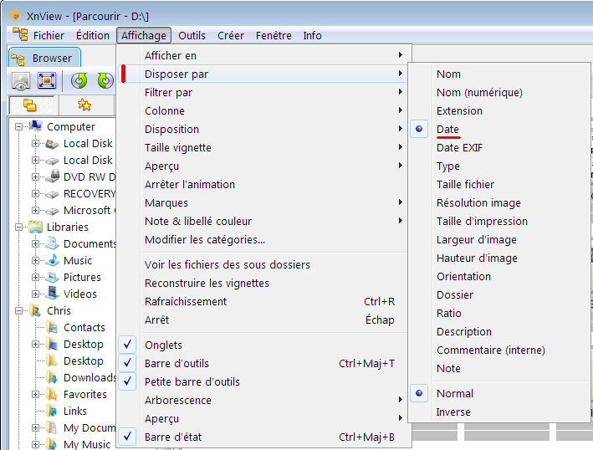This screenshot has height=450, width=593.
Task: Click the Computer icon in tree
Action: (x=36, y=126)
